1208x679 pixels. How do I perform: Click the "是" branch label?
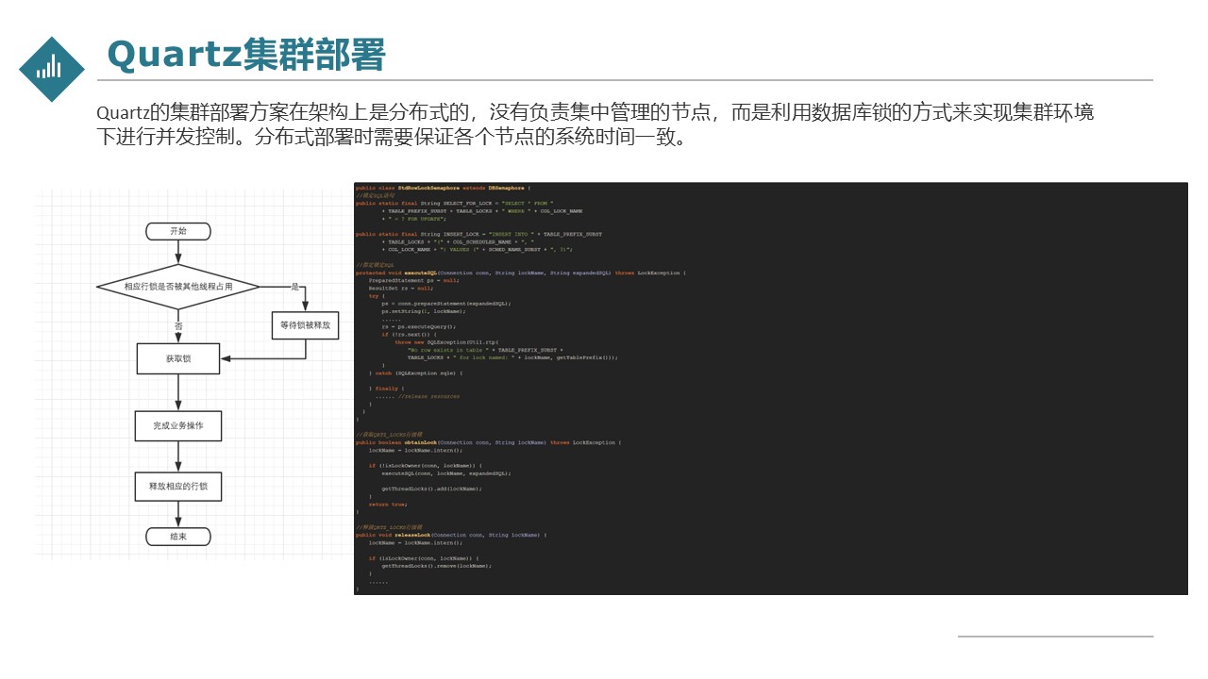point(294,286)
